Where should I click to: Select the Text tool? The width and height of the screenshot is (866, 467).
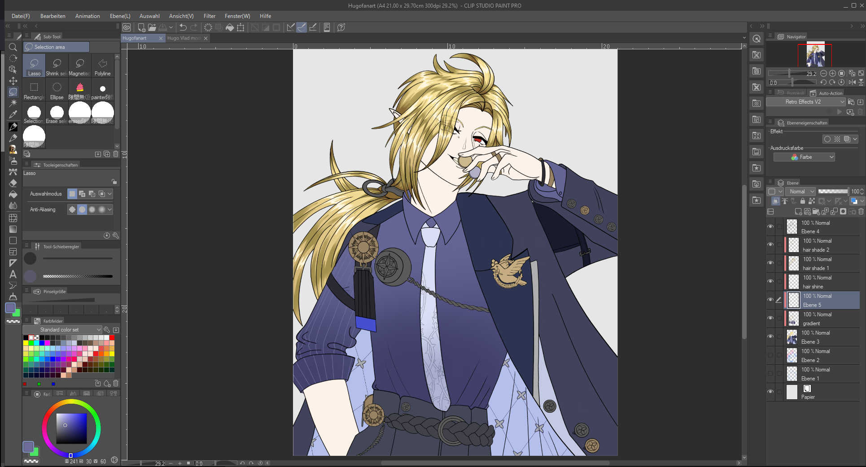pyautogui.click(x=13, y=274)
